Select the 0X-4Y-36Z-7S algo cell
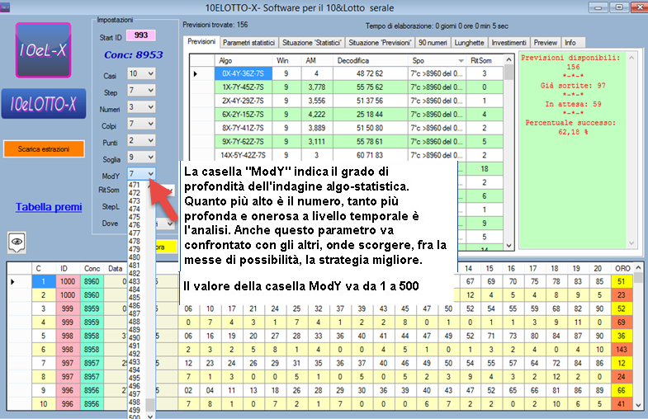Image resolution: width=648 pixels, height=419 pixels. point(243,73)
